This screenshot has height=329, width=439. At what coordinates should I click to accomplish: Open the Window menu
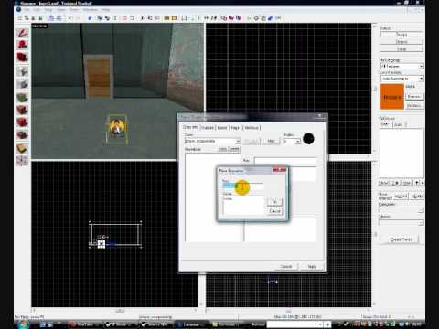[91, 10]
